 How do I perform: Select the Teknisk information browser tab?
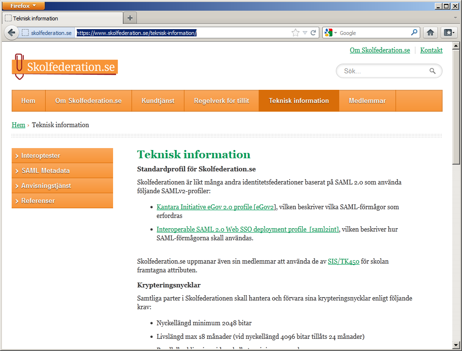[x=63, y=18]
